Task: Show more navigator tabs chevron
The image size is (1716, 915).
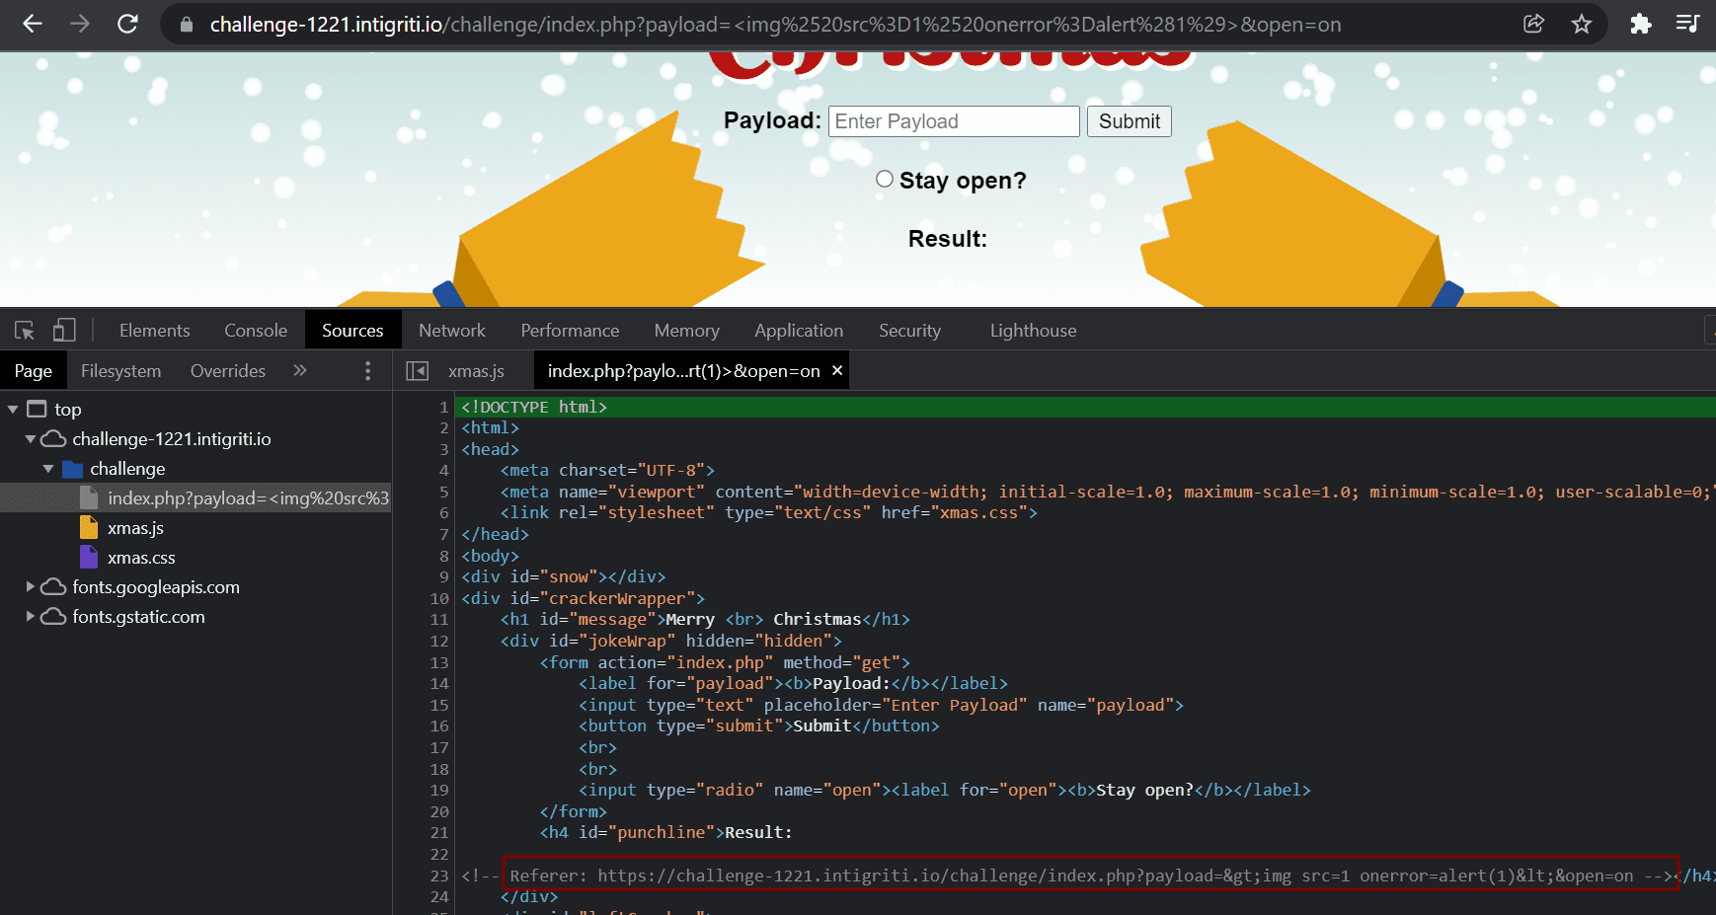Action: (x=300, y=371)
